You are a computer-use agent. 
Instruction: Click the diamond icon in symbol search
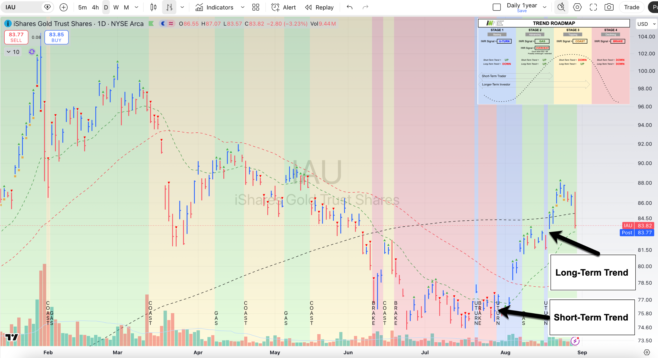[47, 7]
